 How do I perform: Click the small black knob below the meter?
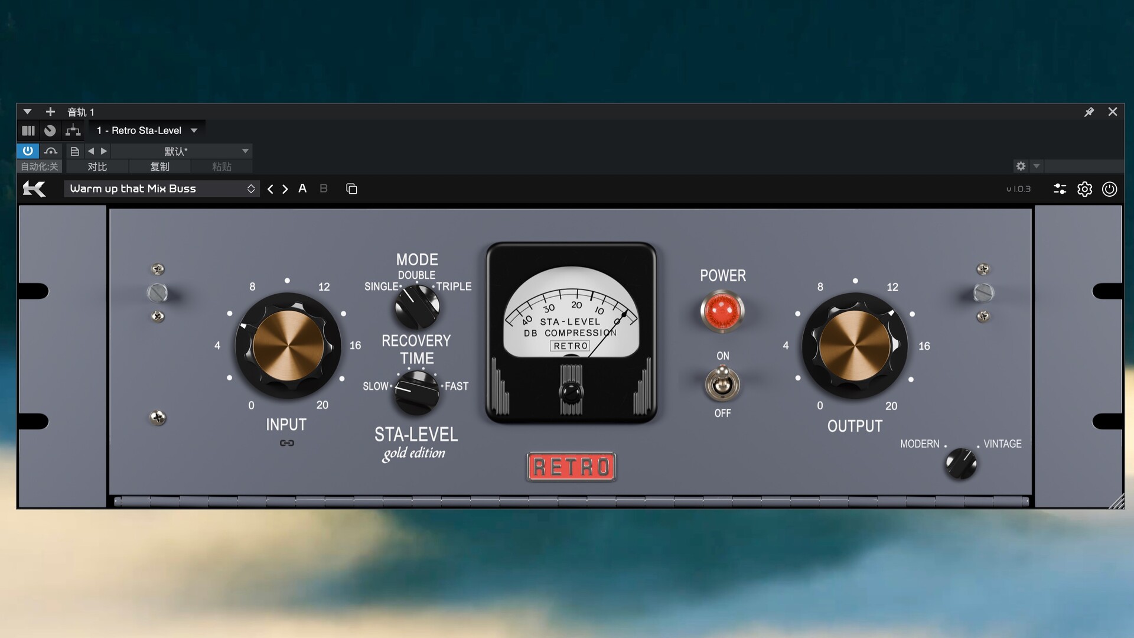pos(571,392)
